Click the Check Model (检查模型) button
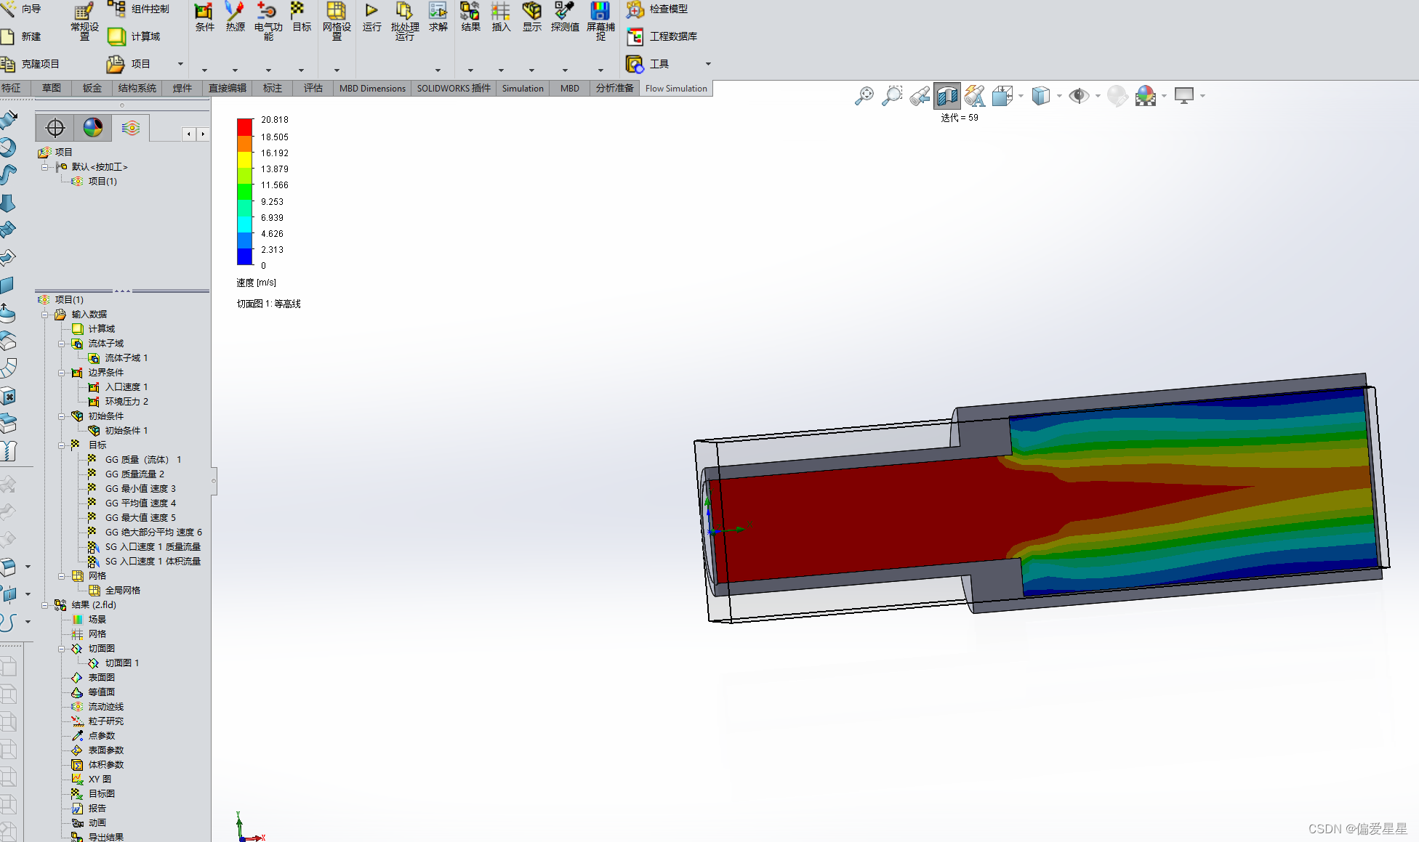This screenshot has width=1419, height=842. point(667,9)
